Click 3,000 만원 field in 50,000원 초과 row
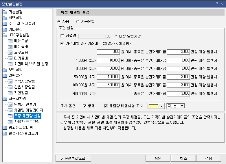This screenshot has width=226, height=164. click(x=179, y=77)
